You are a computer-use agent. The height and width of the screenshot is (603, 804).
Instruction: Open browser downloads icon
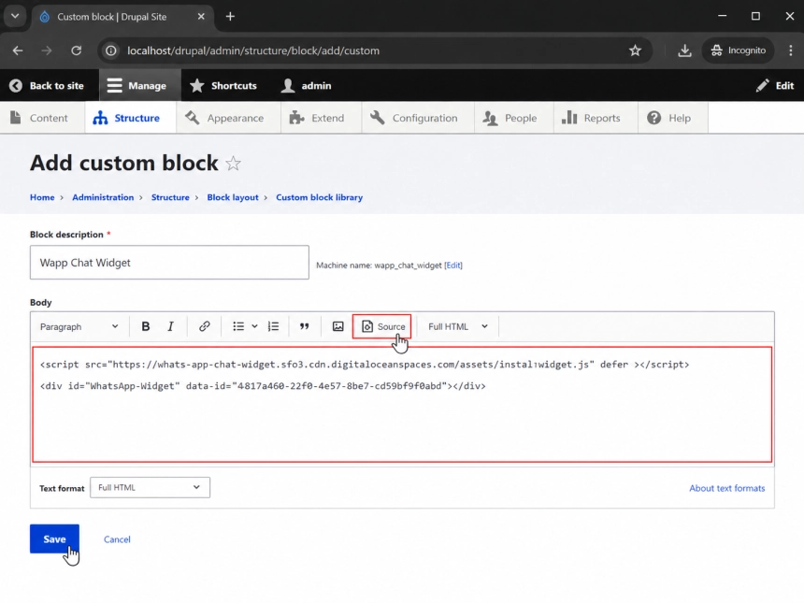click(684, 50)
